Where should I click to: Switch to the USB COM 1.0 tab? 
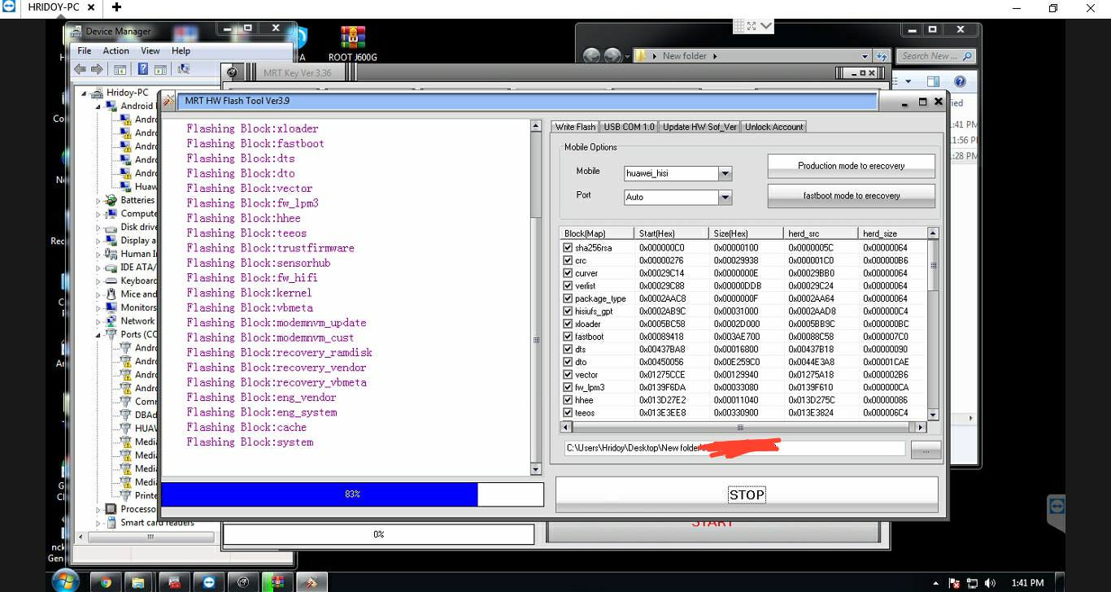(x=629, y=127)
